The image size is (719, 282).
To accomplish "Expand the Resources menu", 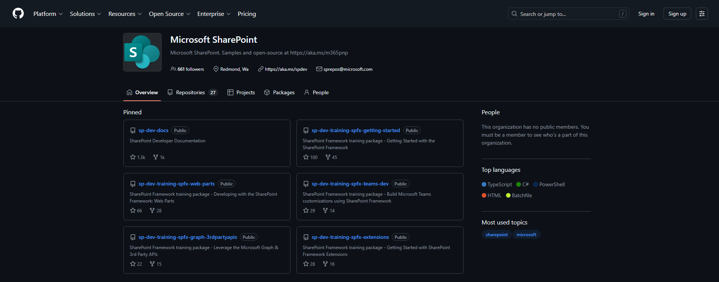I will (125, 14).
